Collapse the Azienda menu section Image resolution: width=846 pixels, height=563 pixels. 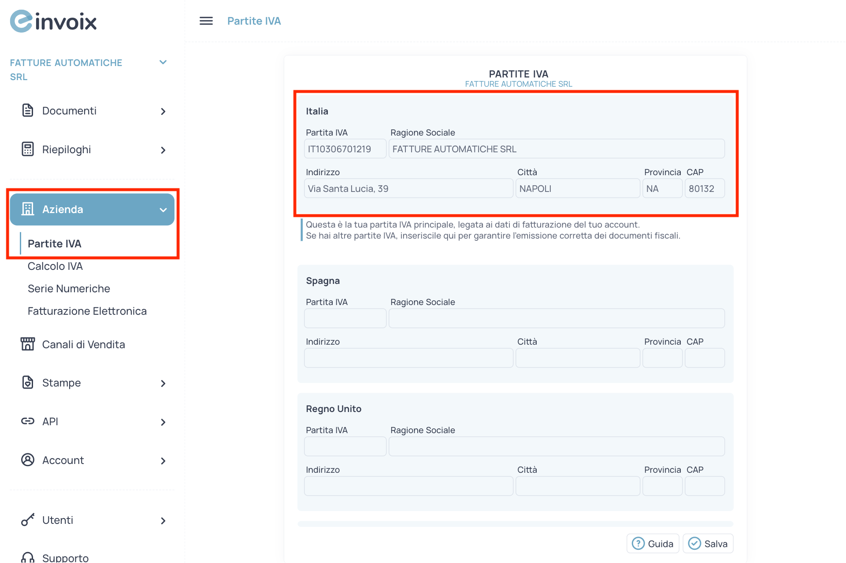pos(163,210)
